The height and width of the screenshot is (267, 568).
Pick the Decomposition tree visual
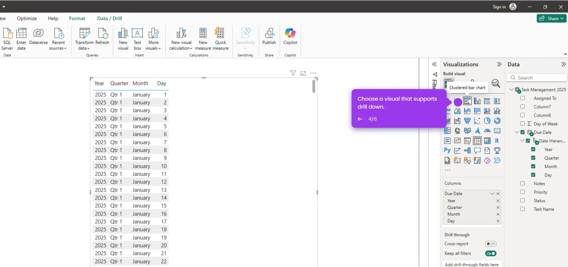click(x=467, y=150)
